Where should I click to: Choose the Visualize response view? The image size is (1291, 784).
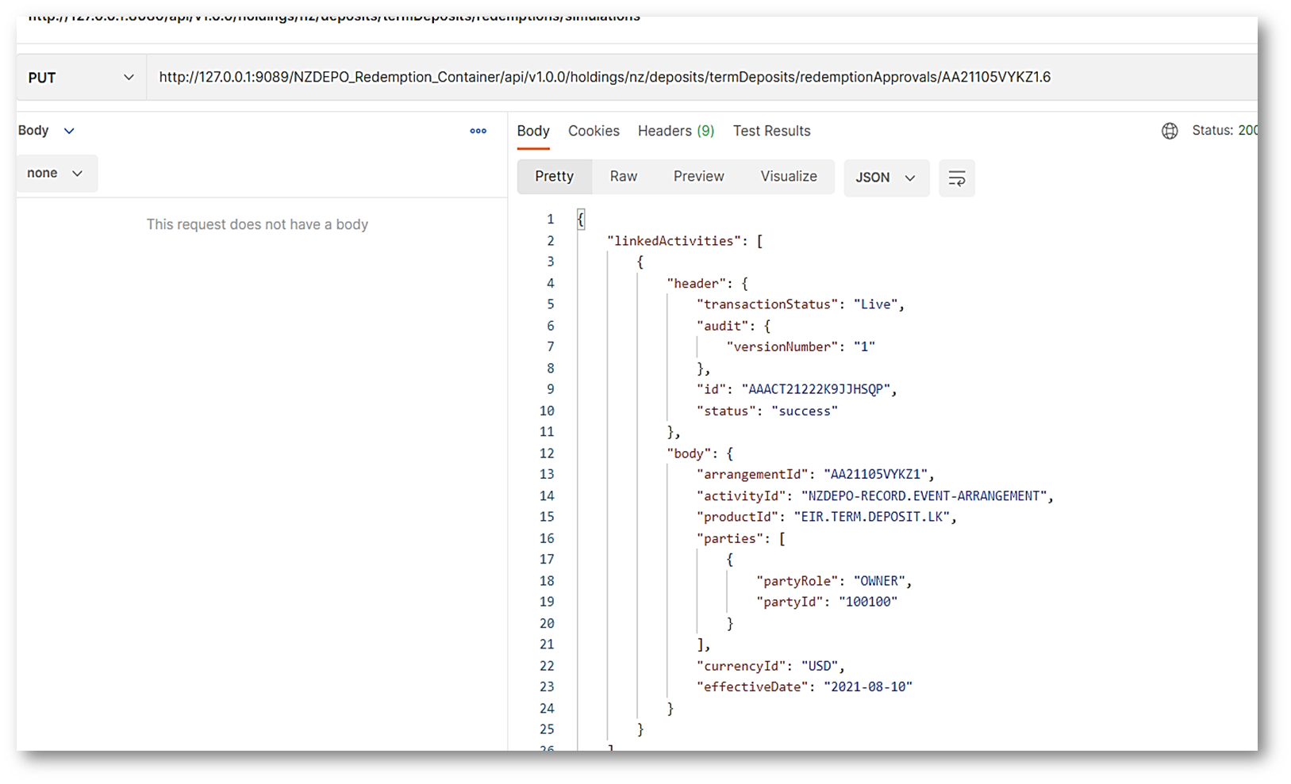788,177
